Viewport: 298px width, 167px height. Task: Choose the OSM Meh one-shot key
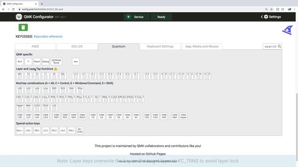point(175,116)
